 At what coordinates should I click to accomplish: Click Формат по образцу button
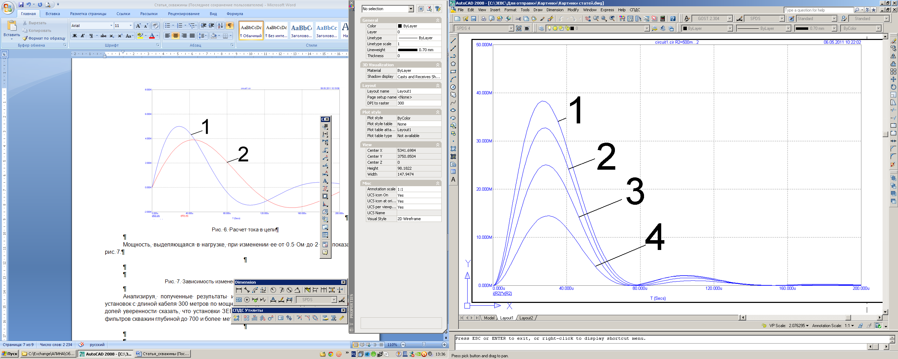(x=44, y=38)
